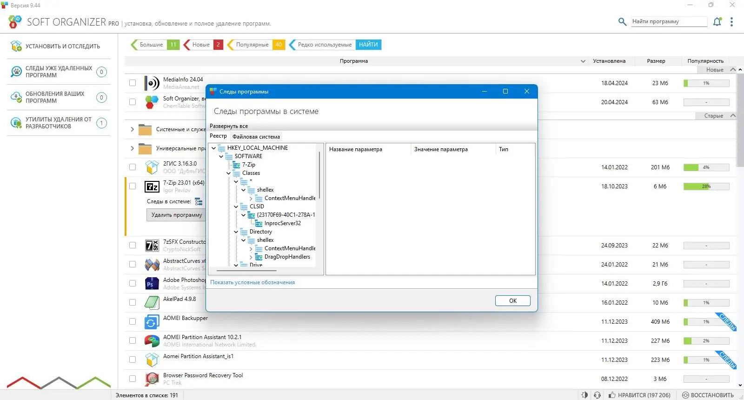Apply the Популярные filter tag
744x400 pixels.
tap(256, 45)
